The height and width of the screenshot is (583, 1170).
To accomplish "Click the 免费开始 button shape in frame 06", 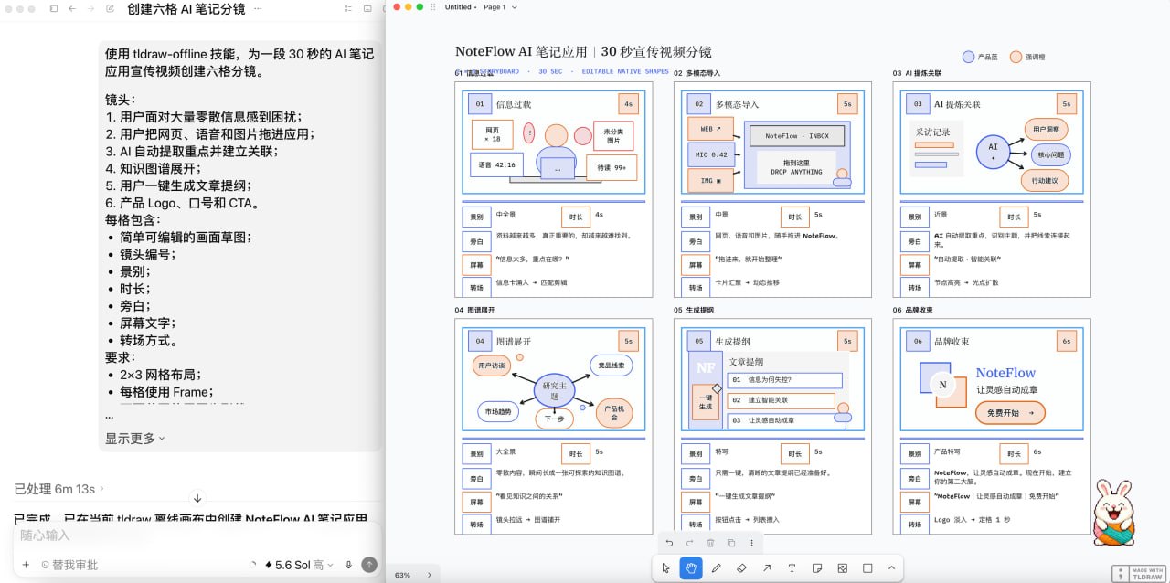I will 1010,413.
